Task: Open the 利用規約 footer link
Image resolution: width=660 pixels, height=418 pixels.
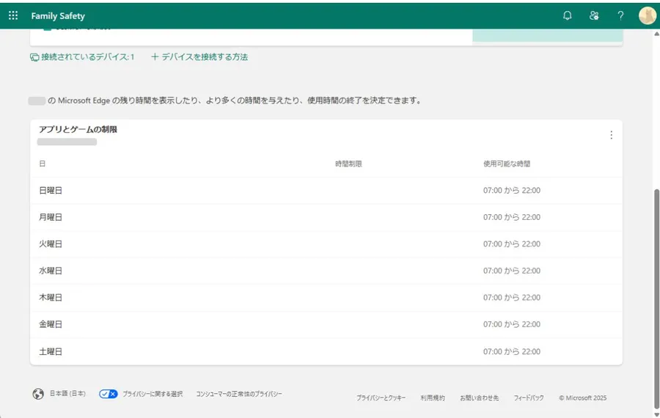Action: click(433, 398)
